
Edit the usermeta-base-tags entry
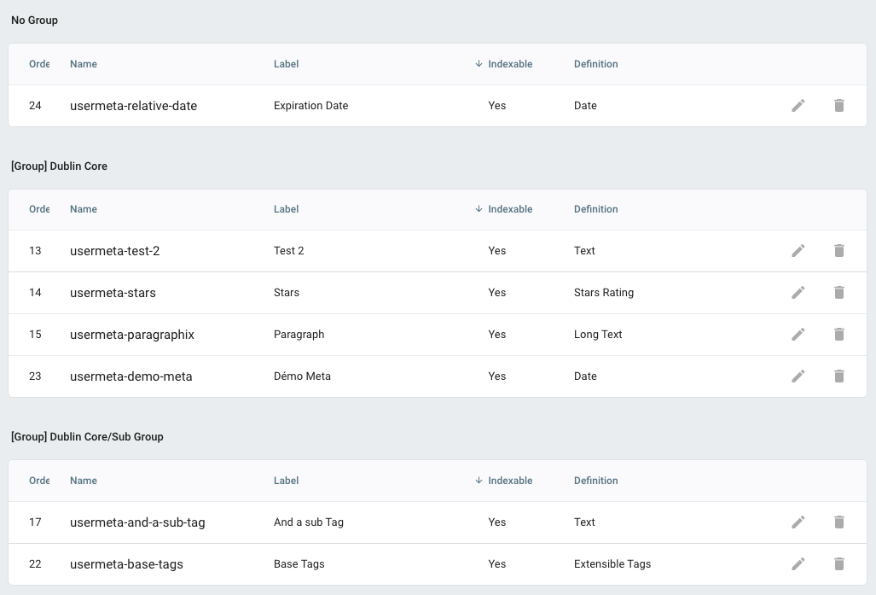pos(798,564)
